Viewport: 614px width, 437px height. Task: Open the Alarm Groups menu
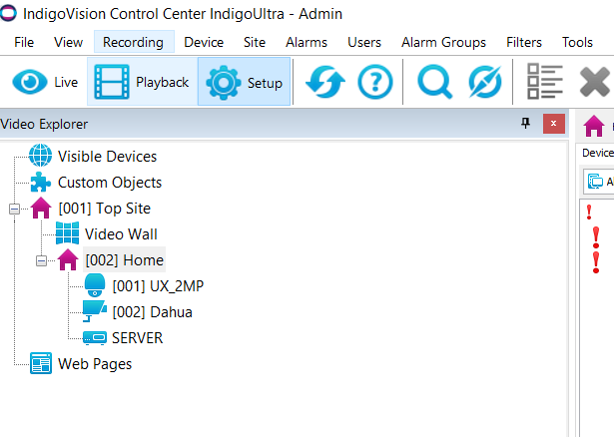[x=443, y=42]
